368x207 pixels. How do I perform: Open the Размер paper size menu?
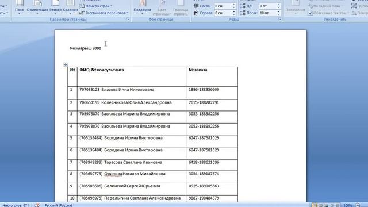[55, 7]
